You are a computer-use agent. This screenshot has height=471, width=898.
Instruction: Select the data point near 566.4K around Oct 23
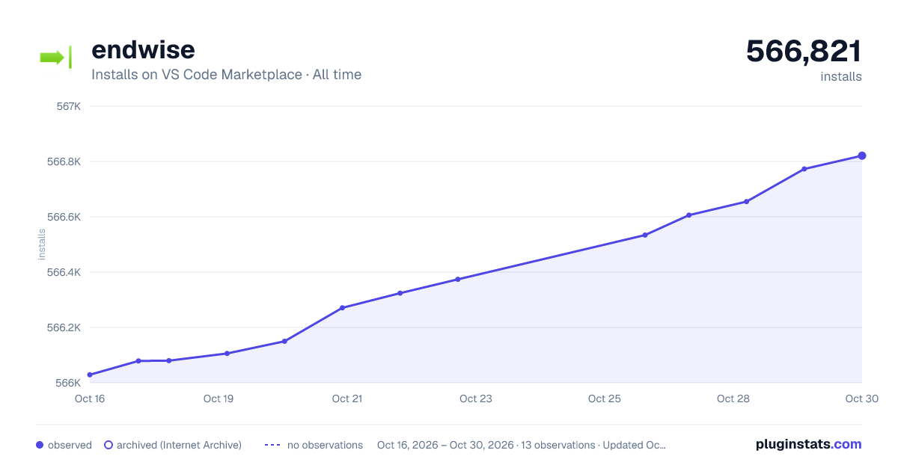(457, 279)
